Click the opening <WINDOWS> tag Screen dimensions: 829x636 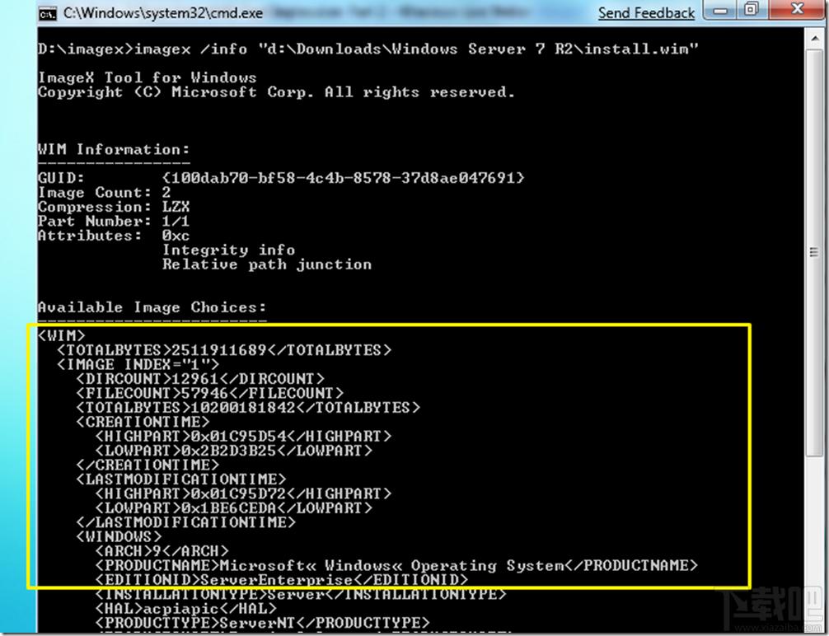click(x=119, y=536)
